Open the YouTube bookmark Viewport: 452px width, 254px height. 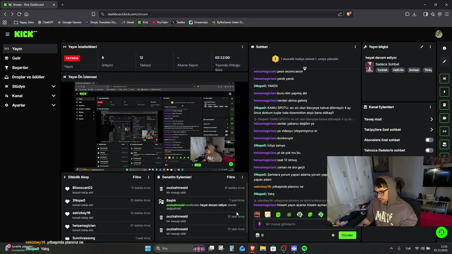pos(160,22)
